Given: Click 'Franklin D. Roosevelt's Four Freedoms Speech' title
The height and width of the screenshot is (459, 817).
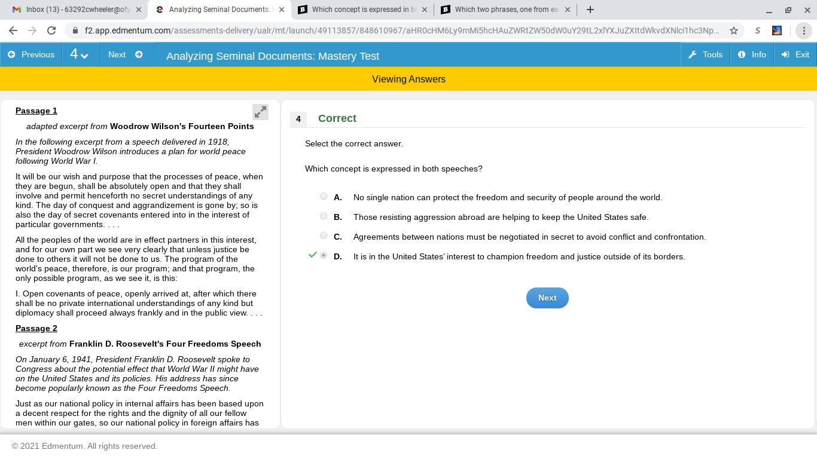Looking at the screenshot, I should tap(165, 344).
